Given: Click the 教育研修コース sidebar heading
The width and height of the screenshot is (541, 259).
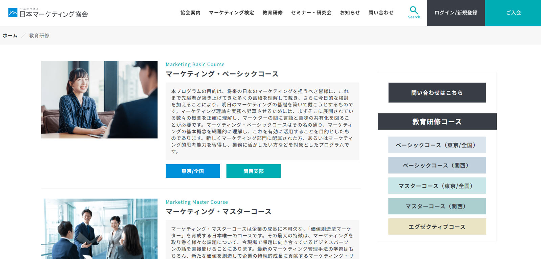Looking at the screenshot, I should pyautogui.click(x=437, y=122).
